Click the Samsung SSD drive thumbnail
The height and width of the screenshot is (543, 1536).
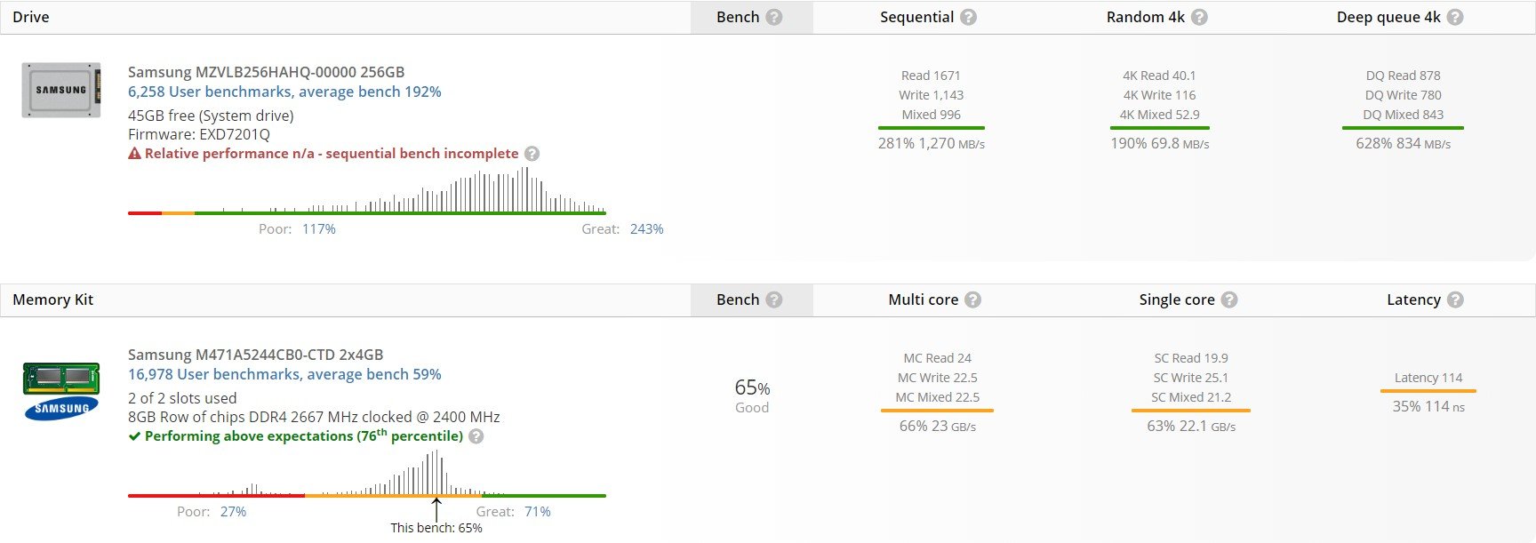pos(61,90)
